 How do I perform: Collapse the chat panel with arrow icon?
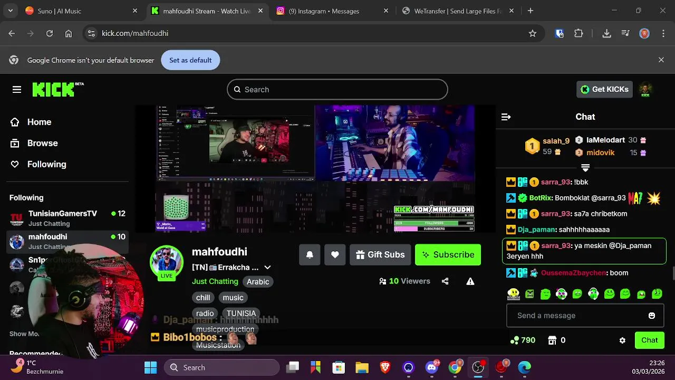click(x=506, y=117)
